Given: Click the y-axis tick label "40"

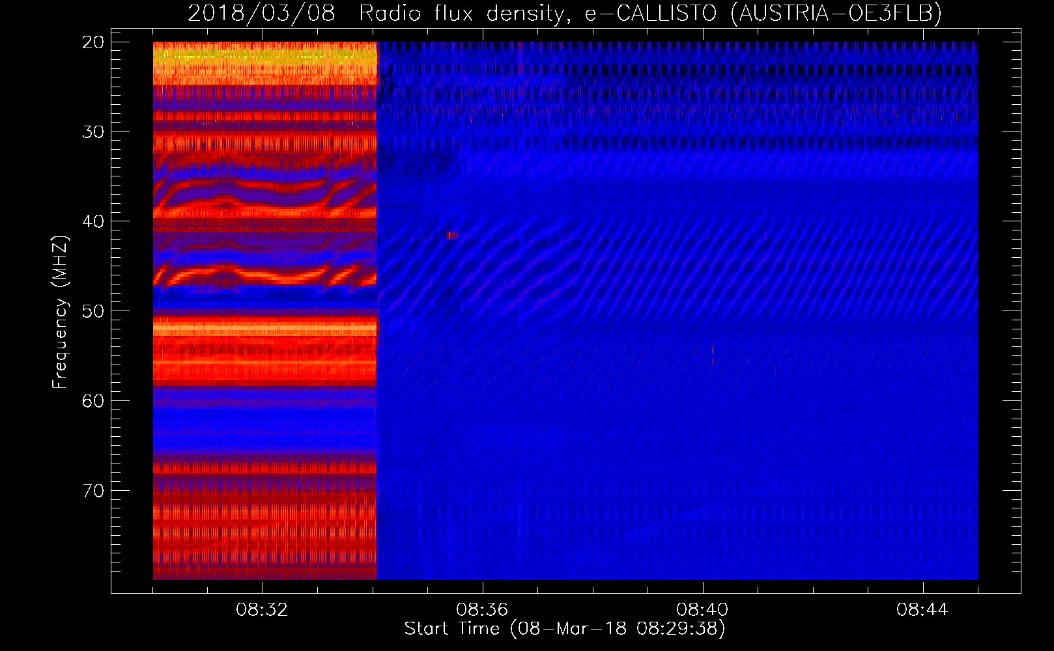Looking at the screenshot, I should tap(94, 221).
